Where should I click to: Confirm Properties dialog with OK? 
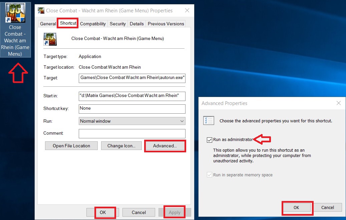pos(103,212)
